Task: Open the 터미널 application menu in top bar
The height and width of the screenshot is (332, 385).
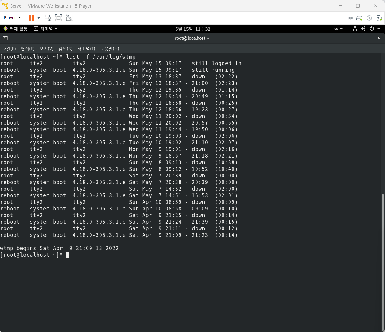Action: (x=45, y=29)
